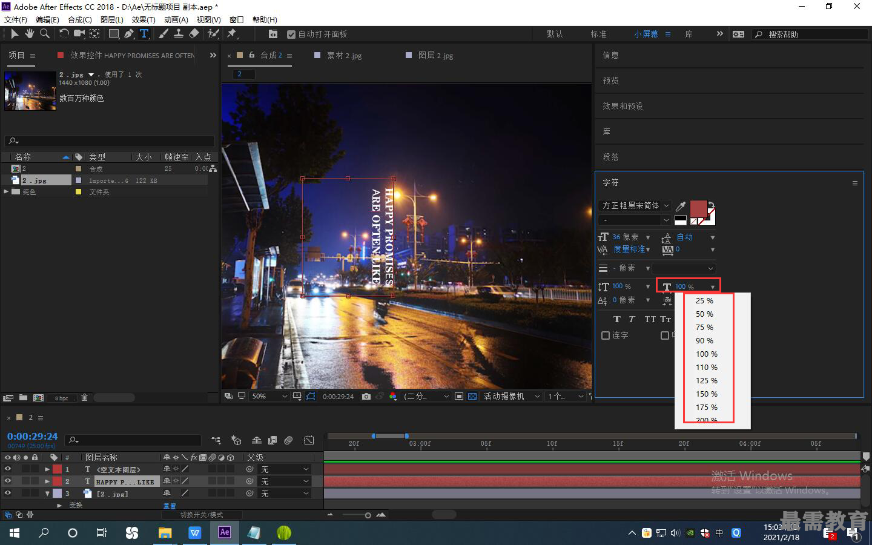The image size is (872, 545).
Task: Toggle 自动打开面板 checkbox
Action: [291, 35]
